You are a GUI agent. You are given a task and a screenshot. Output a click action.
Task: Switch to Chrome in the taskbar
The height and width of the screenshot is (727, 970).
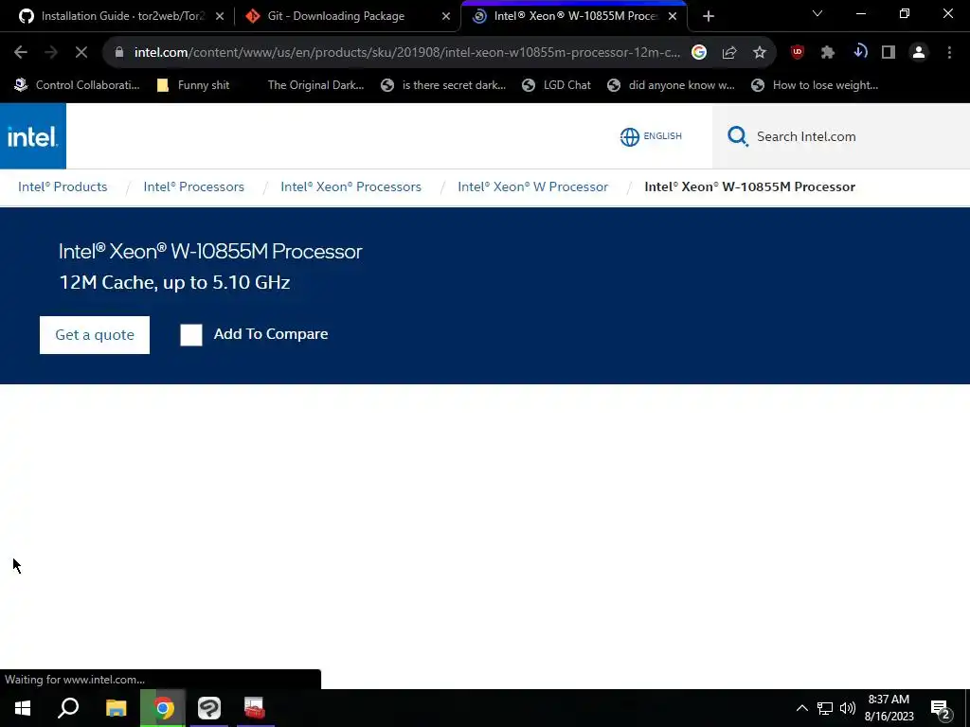pos(163,708)
